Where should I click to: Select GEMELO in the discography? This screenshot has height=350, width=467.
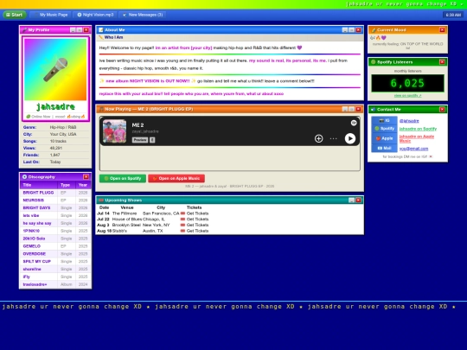32,246
